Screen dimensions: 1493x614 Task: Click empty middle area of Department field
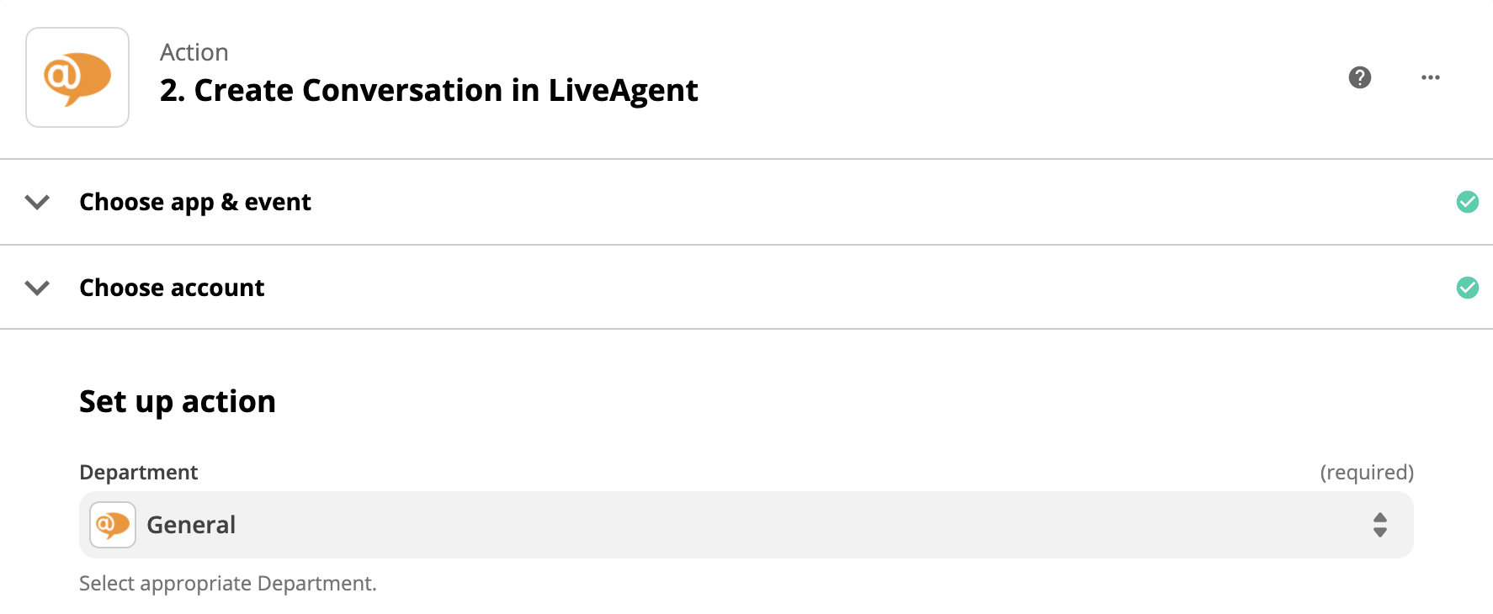click(757, 525)
